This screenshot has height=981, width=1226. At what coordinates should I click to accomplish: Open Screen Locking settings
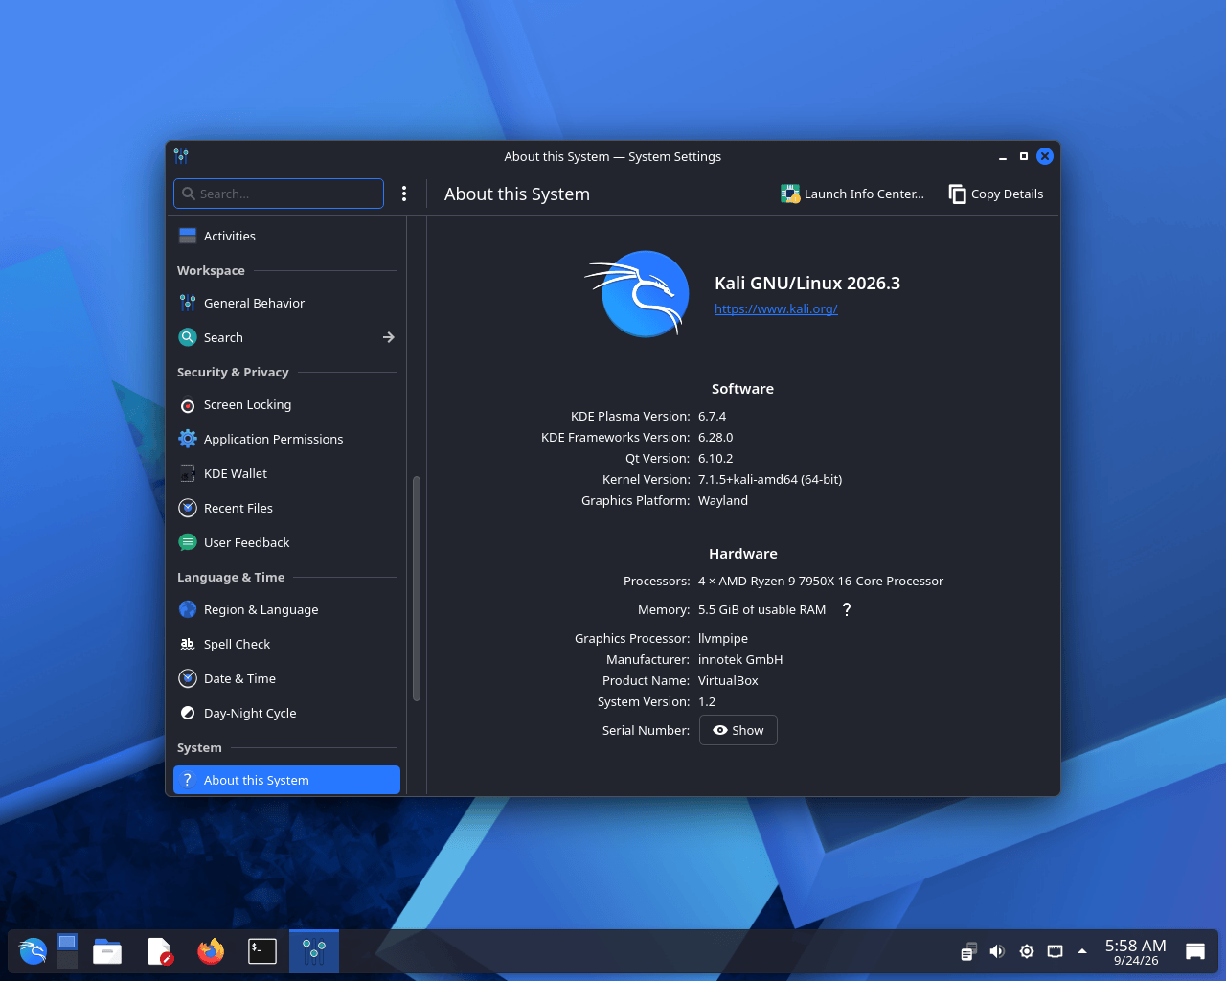(x=286, y=404)
